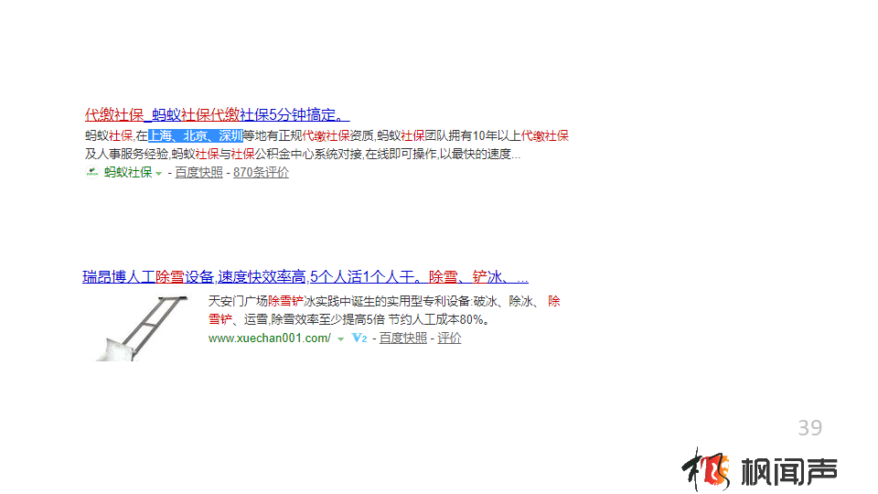Click the highlighted 上海、北京、深圳 text
Viewport: 878px width, 494px height.
point(196,135)
